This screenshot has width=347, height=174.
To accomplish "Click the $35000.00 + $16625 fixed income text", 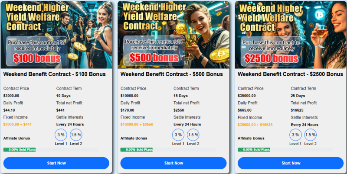I will pos(255,125).
